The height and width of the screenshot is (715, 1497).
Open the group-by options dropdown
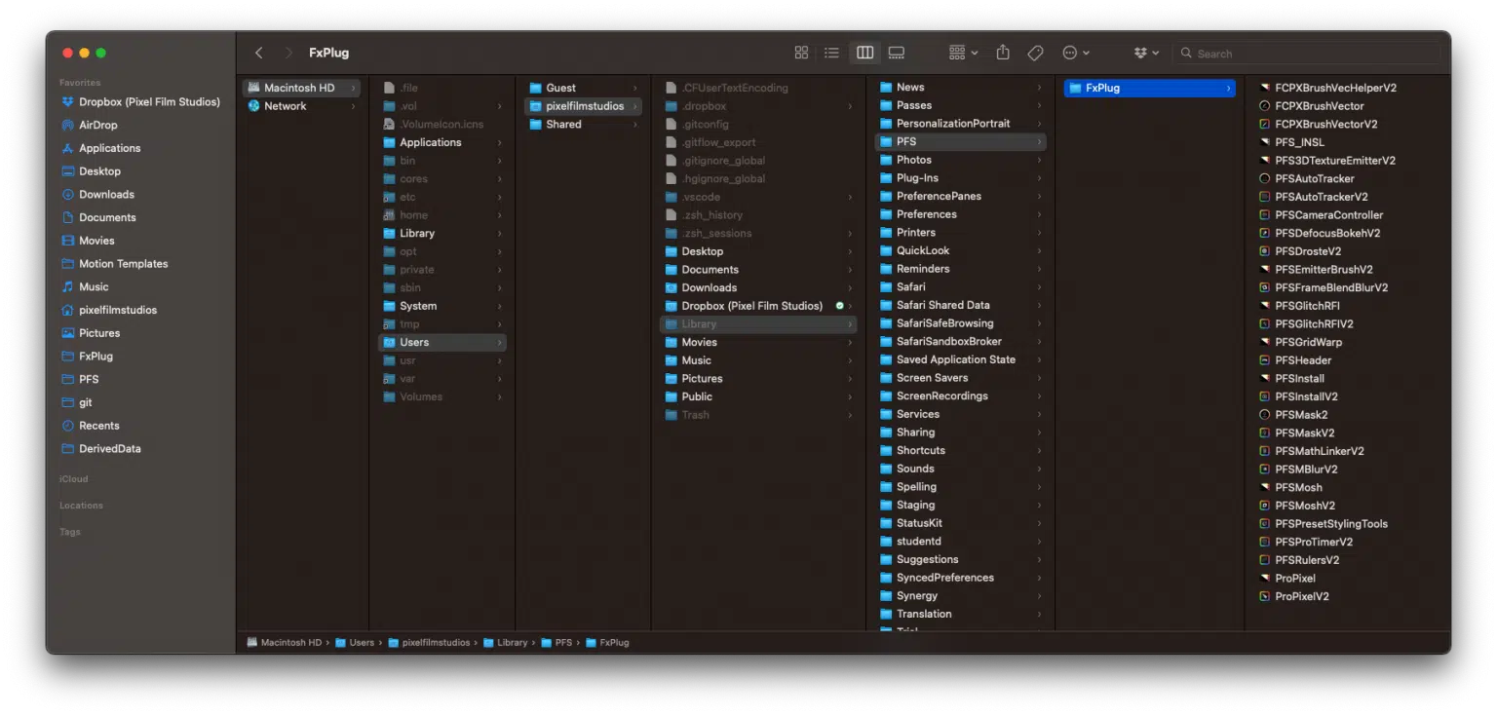(963, 53)
